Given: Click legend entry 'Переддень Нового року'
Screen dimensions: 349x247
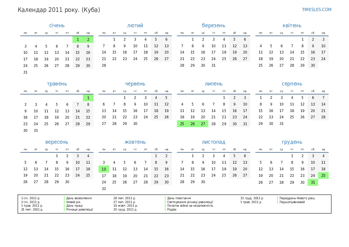Looking at the screenshot, I should pyautogui.click(x=297, y=198).
